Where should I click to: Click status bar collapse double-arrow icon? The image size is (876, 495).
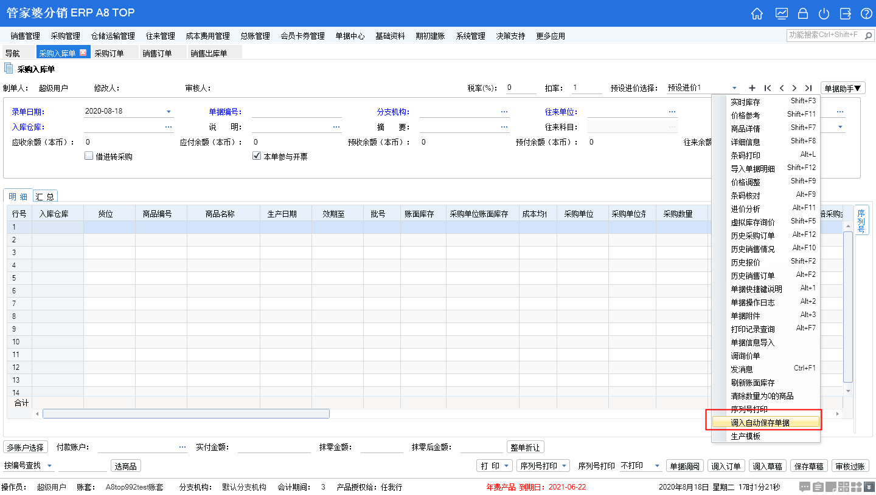869,486
